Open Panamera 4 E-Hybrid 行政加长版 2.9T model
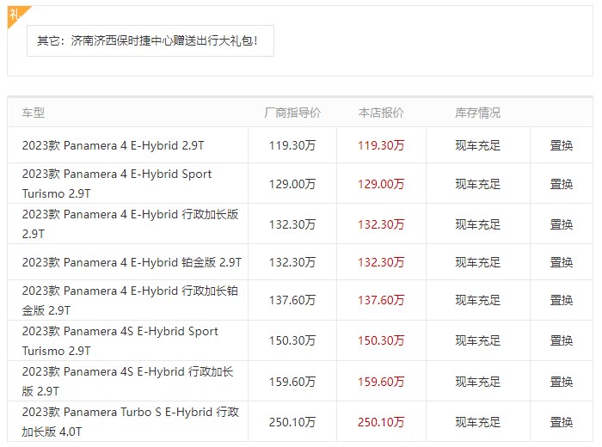The height and width of the screenshot is (447, 602). tap(130, 223)
